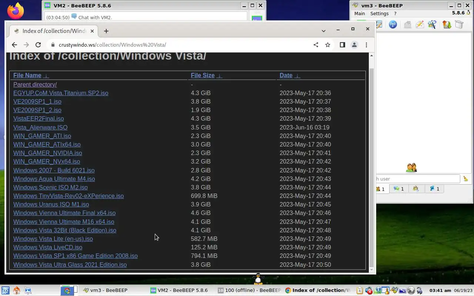The image size is (474, 296).
Task: Open the browser three-dot menu
Action: click(366, 45)
